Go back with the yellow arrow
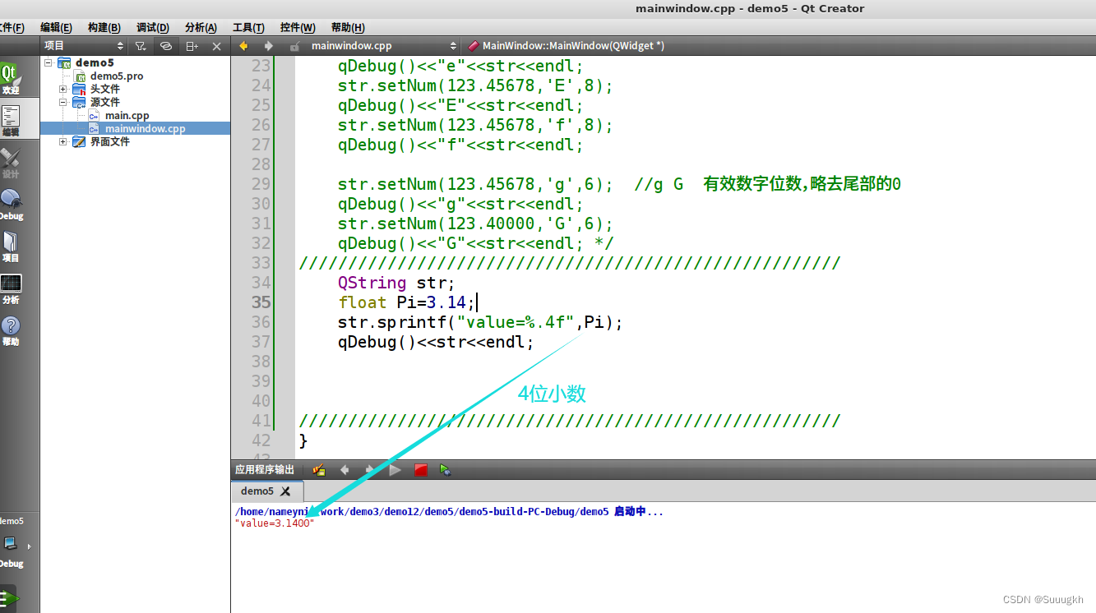1096x613 pixels. [x=243, y=46]
